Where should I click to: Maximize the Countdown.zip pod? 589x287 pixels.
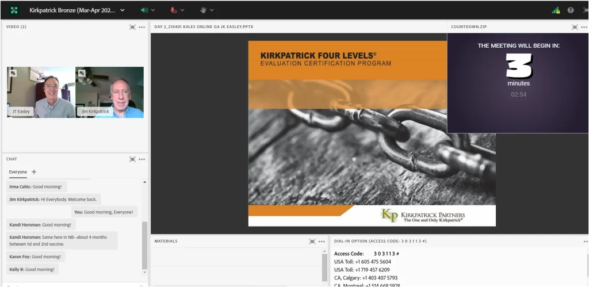pos(575,27)
